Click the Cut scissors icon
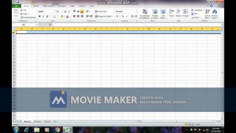The height and width of the screenshot is (133, 236). pos(21,10)
